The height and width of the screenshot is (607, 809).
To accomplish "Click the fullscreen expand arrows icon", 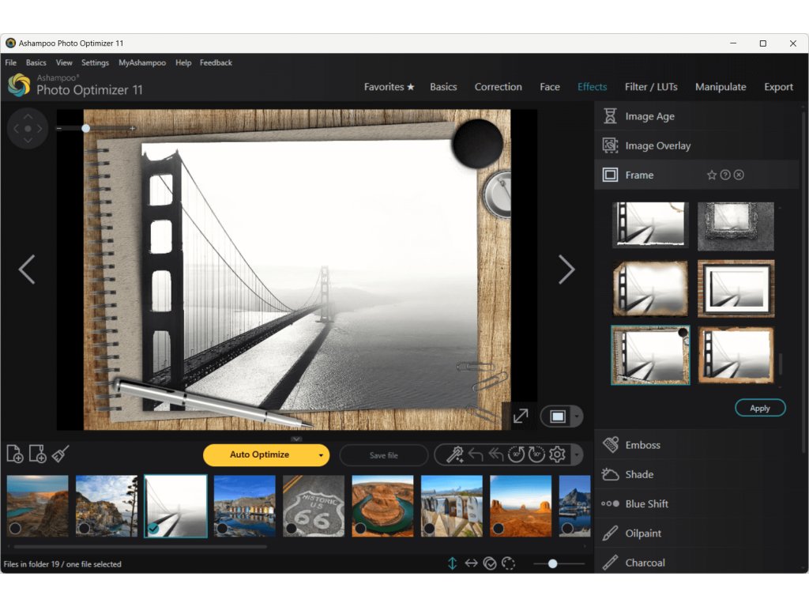I will pos(521,417).
